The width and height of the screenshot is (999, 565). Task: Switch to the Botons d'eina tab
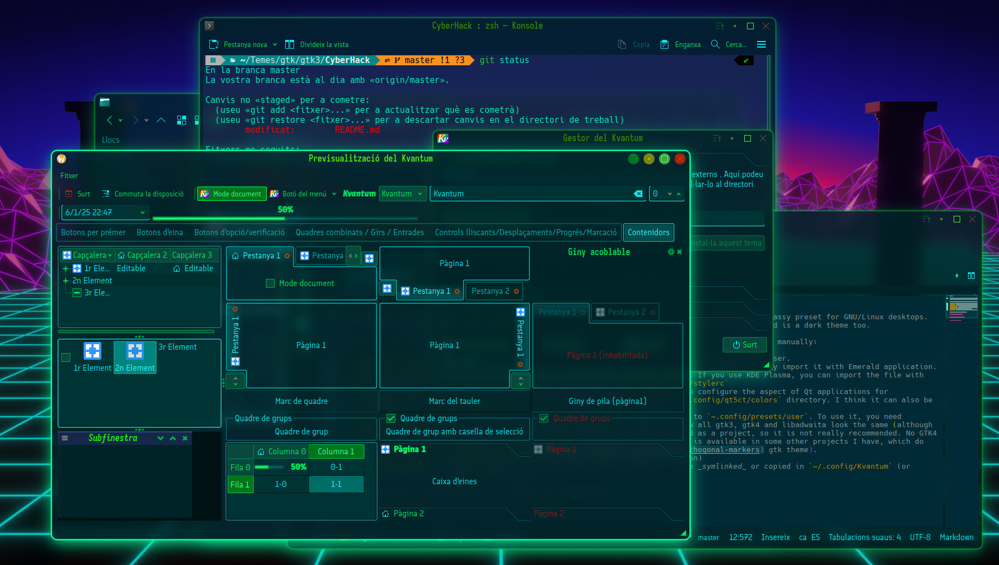tap(159, 232)
